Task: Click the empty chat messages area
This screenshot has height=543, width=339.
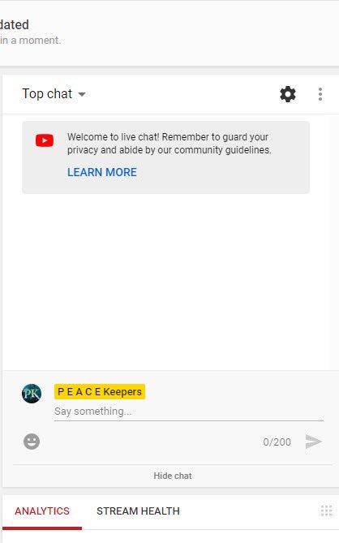Action: [169, 281]
